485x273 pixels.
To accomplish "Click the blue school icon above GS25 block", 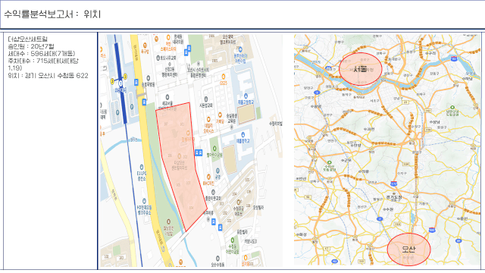I will [x=240, y=49].
